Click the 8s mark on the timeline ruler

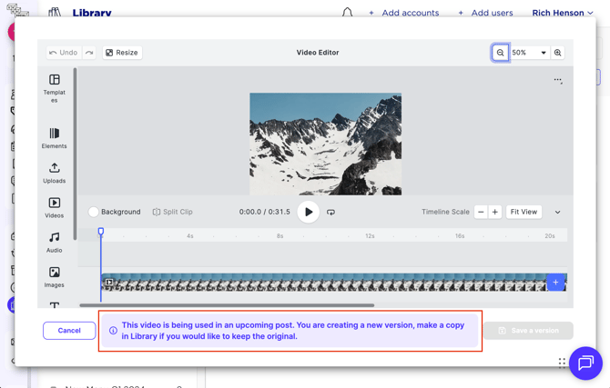click(x=280, y=235)
